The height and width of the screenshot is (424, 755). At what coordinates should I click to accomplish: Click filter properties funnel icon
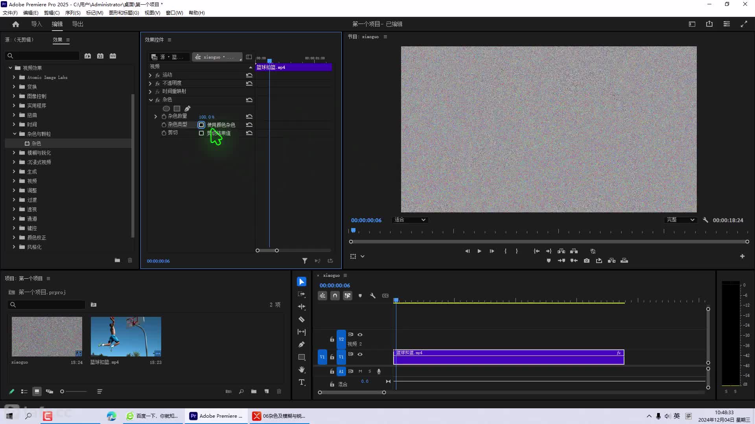[x=305, y=261]
